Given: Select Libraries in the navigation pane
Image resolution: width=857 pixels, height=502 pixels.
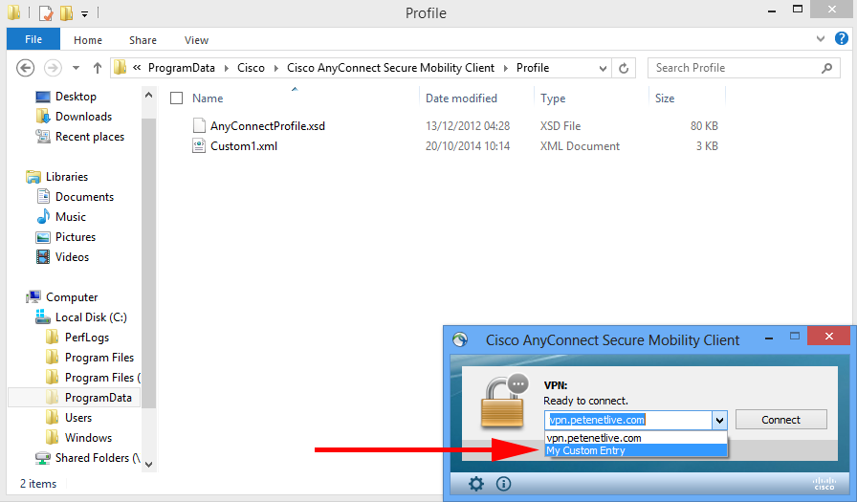Looking at the screenshot, I should pyautogui.click(x=67, y=177).
